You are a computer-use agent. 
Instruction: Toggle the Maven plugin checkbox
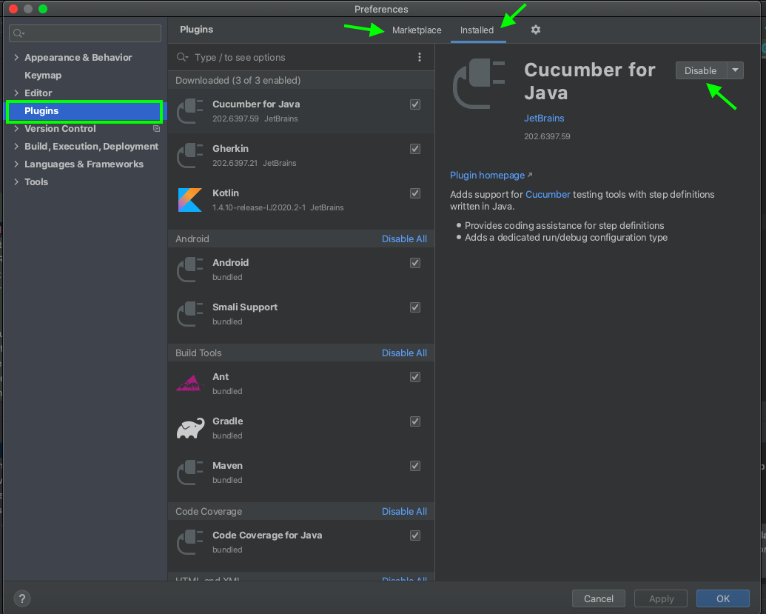pyautogui.click(x=415, y=466)
